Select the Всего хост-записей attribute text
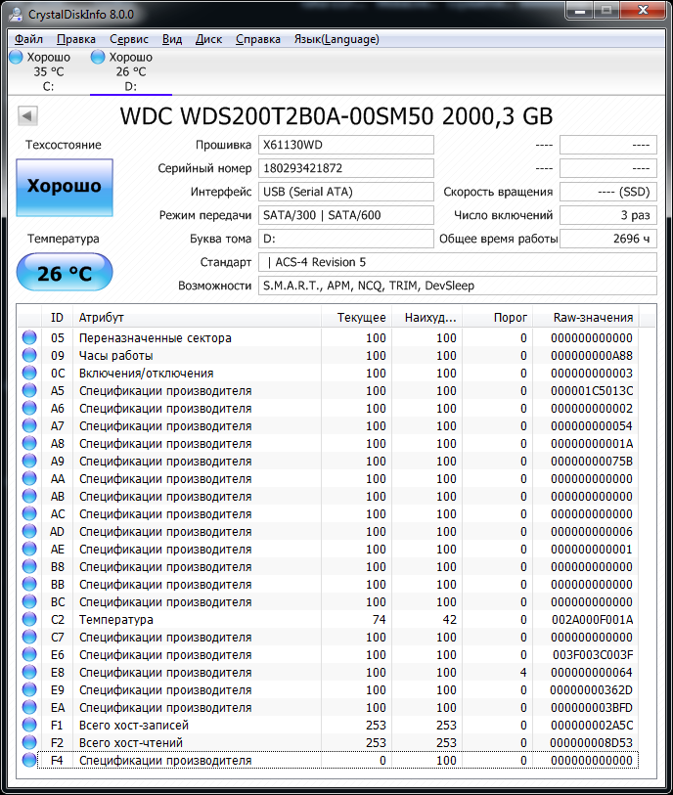The image size is (673, 795). 134,725
